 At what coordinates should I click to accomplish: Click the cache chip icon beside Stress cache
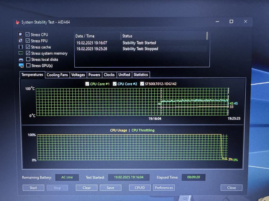click(21, 47)
